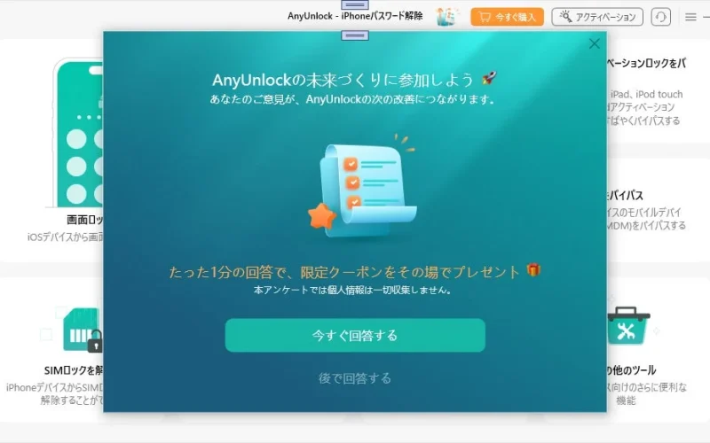Open その他のツール label
The image size is (710, 443).
click(x=631, y=370)
